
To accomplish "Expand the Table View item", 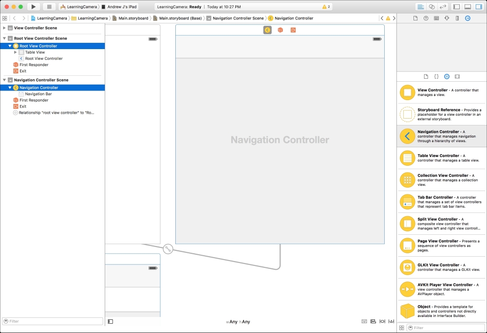I will 15,52.
